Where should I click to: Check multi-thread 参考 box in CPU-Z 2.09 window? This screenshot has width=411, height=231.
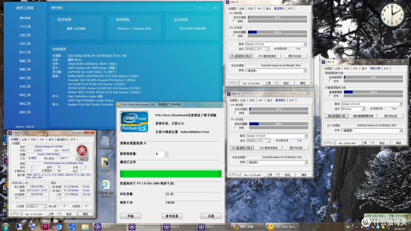[330, 96]
